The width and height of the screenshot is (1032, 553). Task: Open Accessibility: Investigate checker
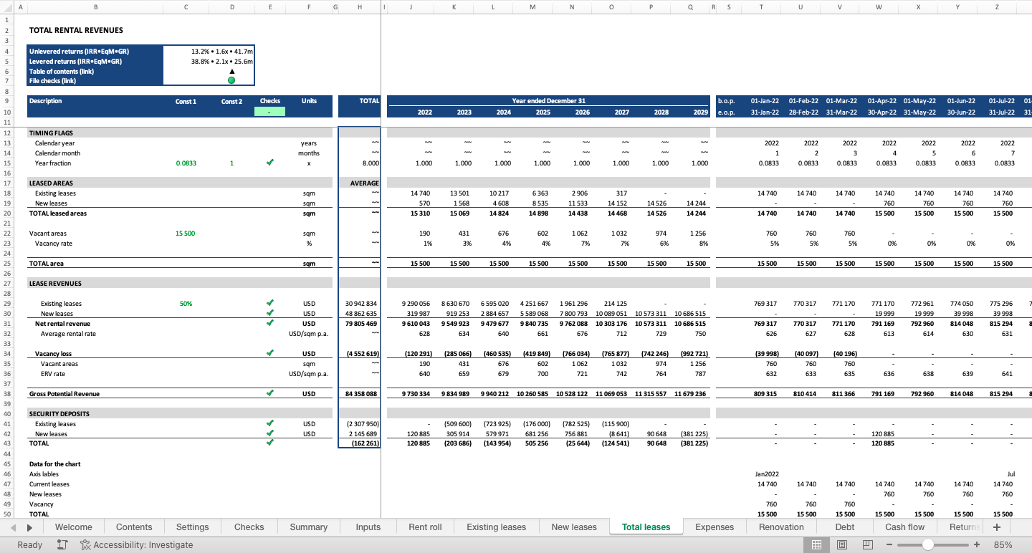point(137,545)
